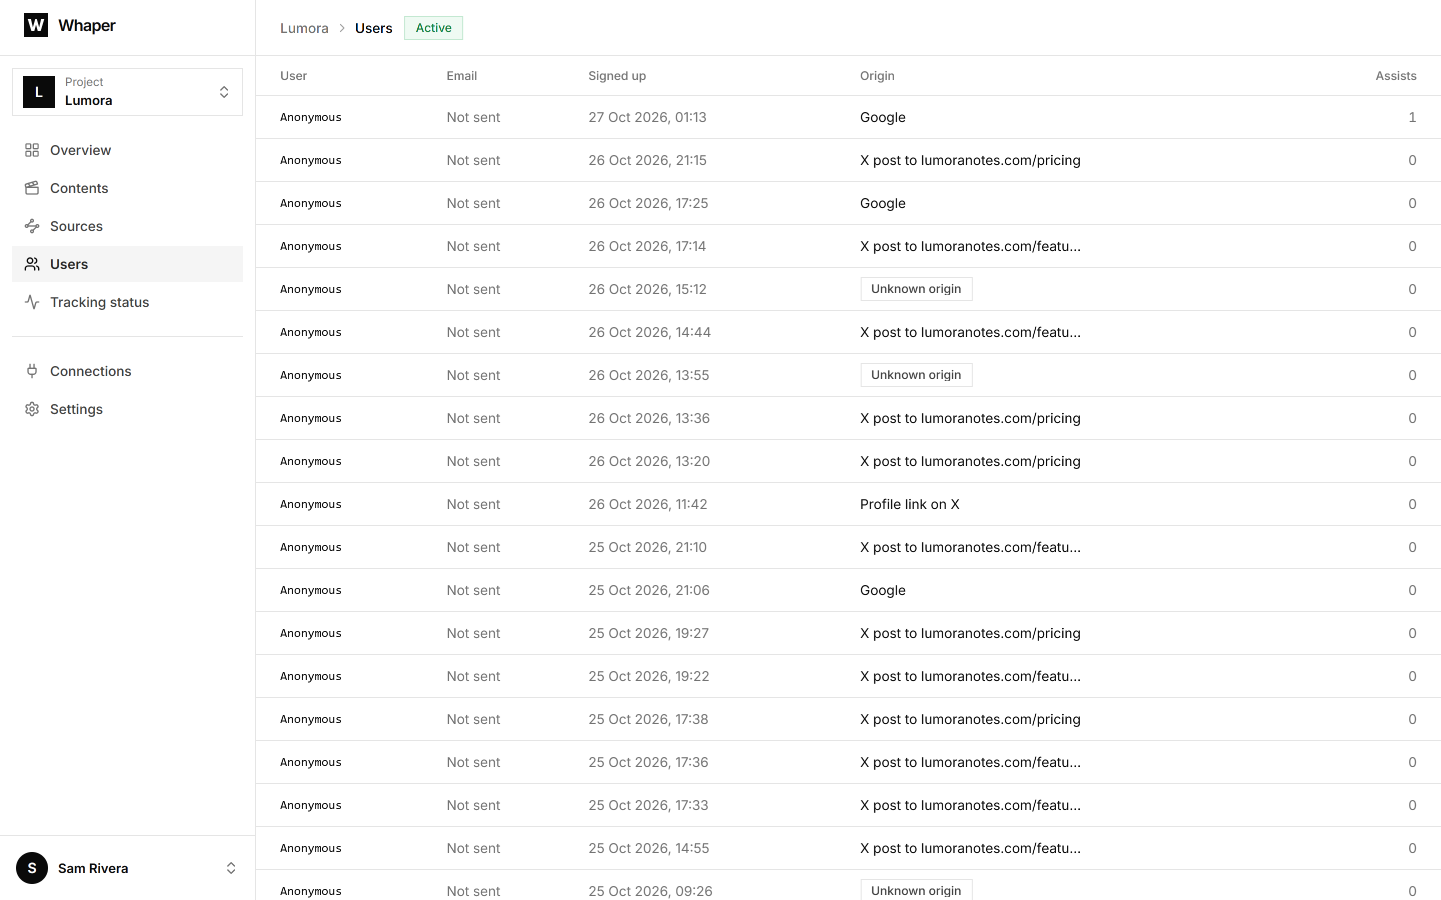Click the breadcrumb chevron separator
The height and width of the screenshot is (900, 1441).
coord(342,28)
